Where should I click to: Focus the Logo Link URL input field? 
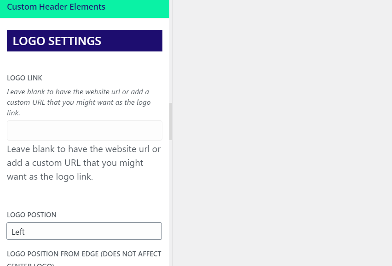(85, 130)
